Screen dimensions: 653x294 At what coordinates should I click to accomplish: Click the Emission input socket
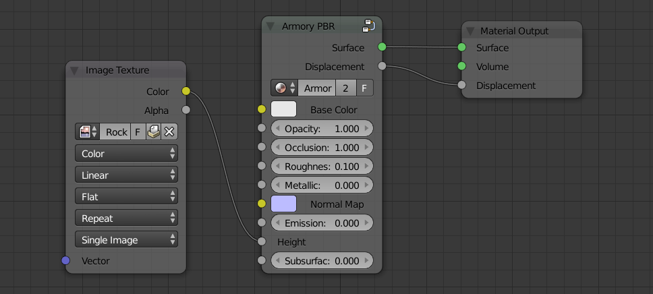262,223
